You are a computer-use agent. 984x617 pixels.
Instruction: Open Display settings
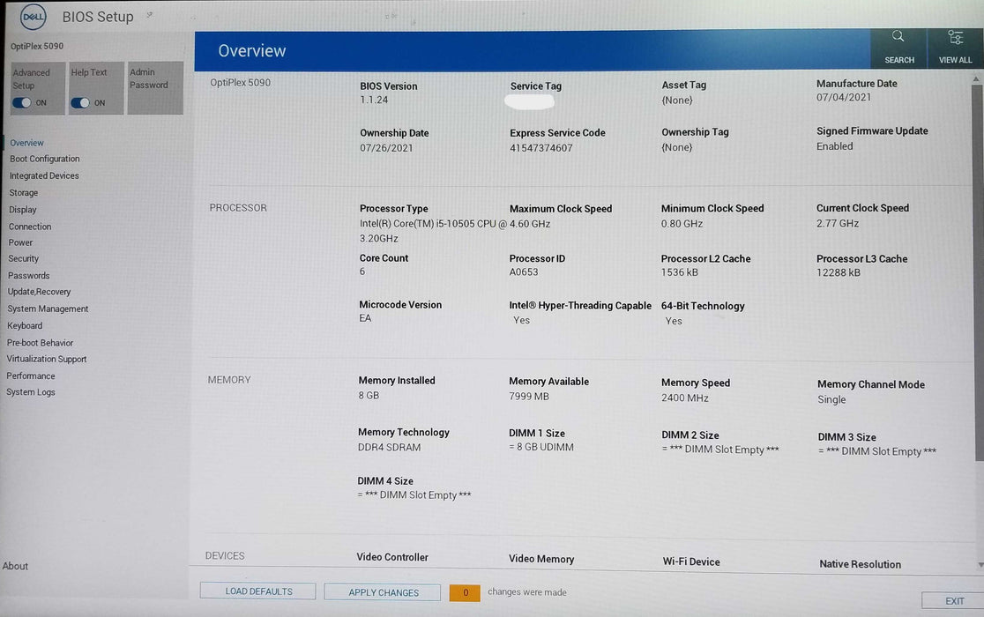point(23,210)
